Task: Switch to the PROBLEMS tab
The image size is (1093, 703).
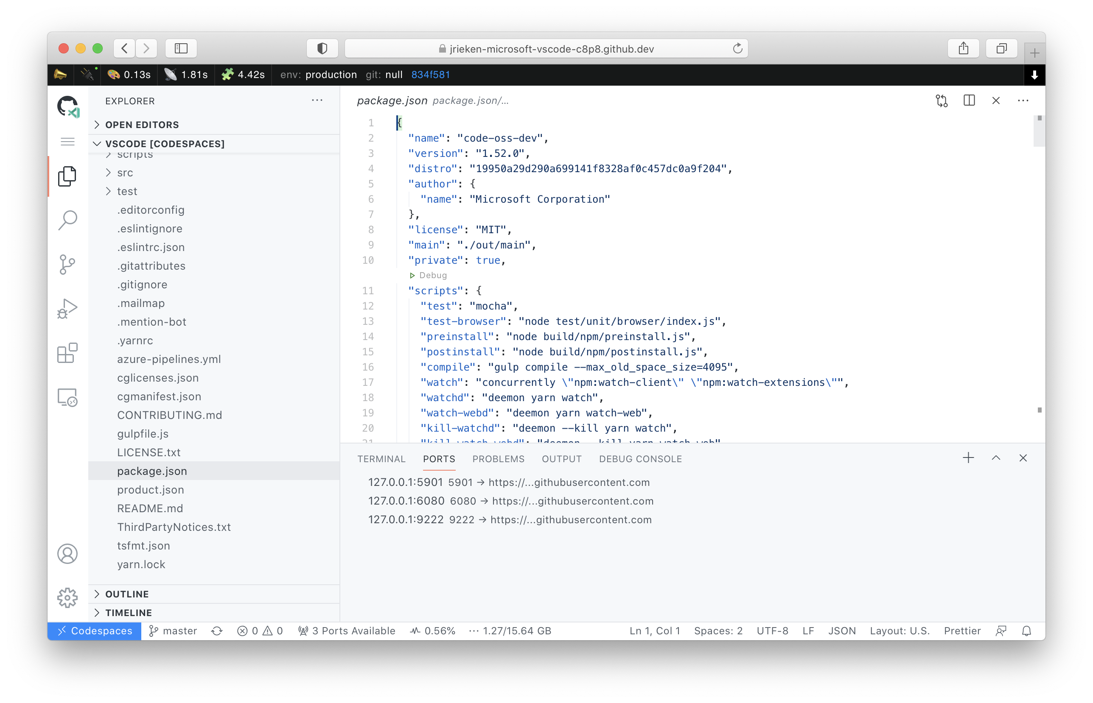Action: tap(498, 459)
